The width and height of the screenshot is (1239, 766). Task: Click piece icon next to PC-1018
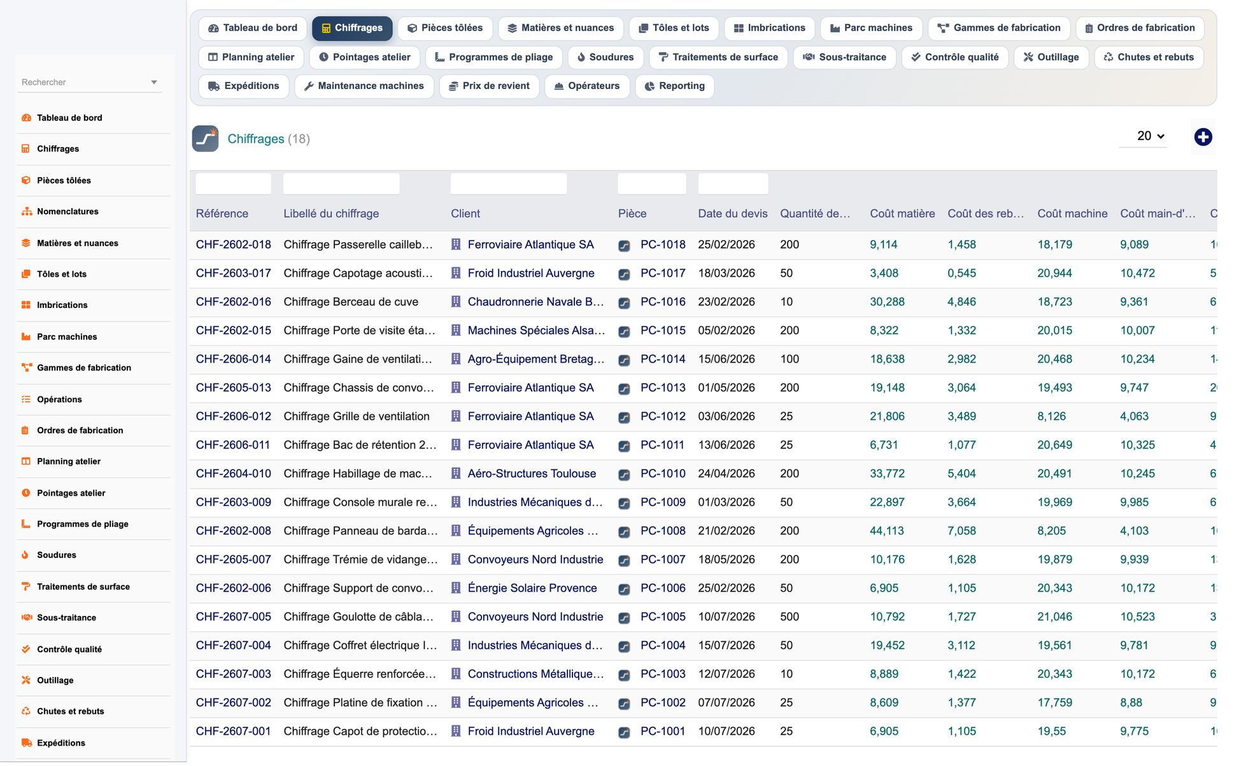click(x=625, y=246)
